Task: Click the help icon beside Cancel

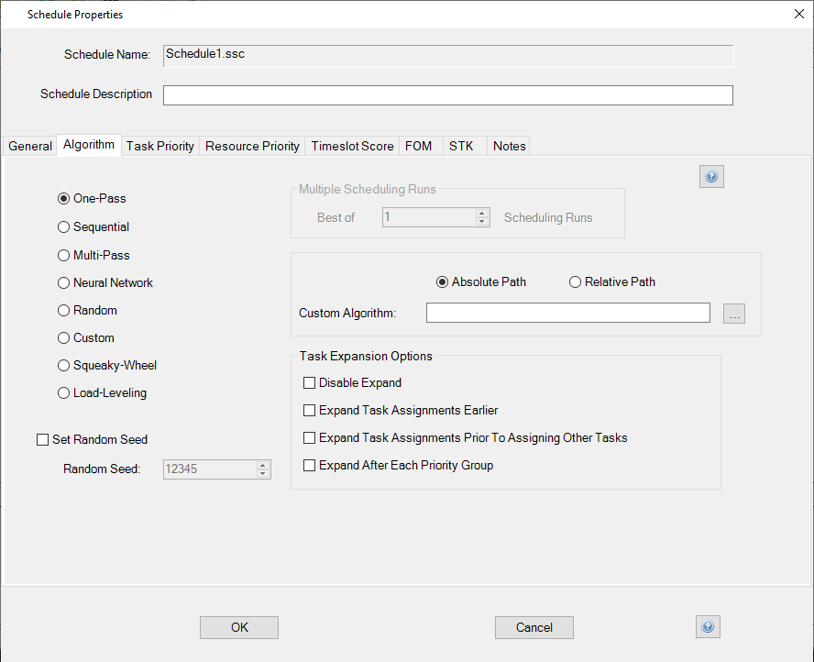Action: point(708,627)
